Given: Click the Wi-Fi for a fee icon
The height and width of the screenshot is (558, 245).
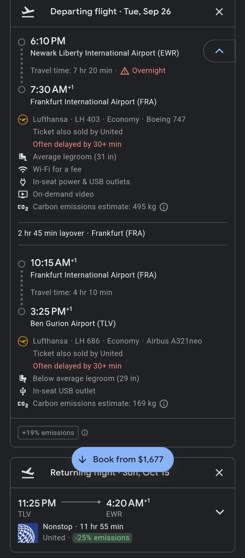Looking at the screenshot, I should point(23,169).
